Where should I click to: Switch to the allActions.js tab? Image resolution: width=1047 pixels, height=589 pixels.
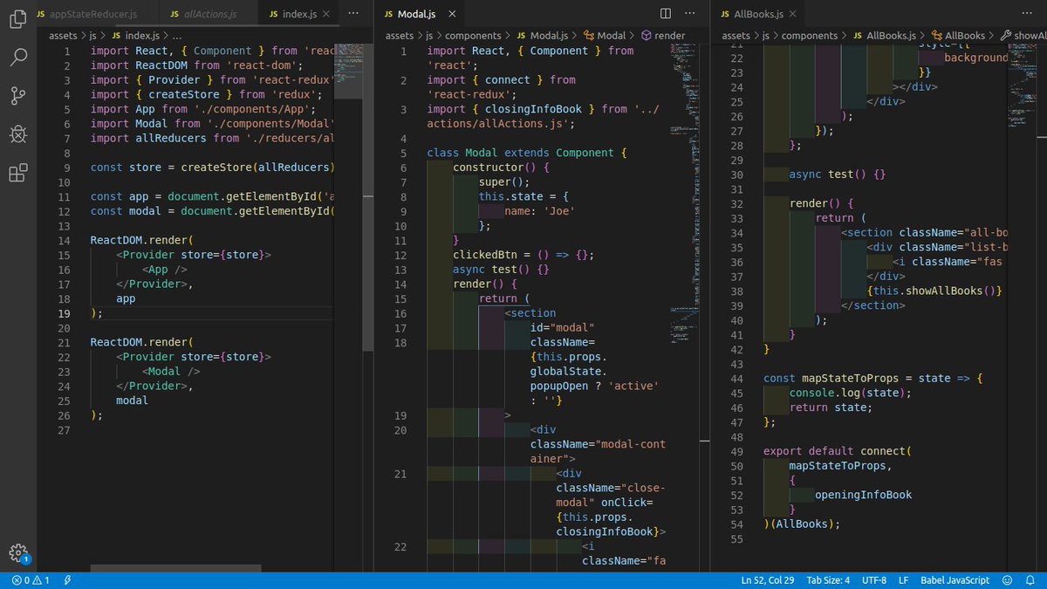coord(209,14)
